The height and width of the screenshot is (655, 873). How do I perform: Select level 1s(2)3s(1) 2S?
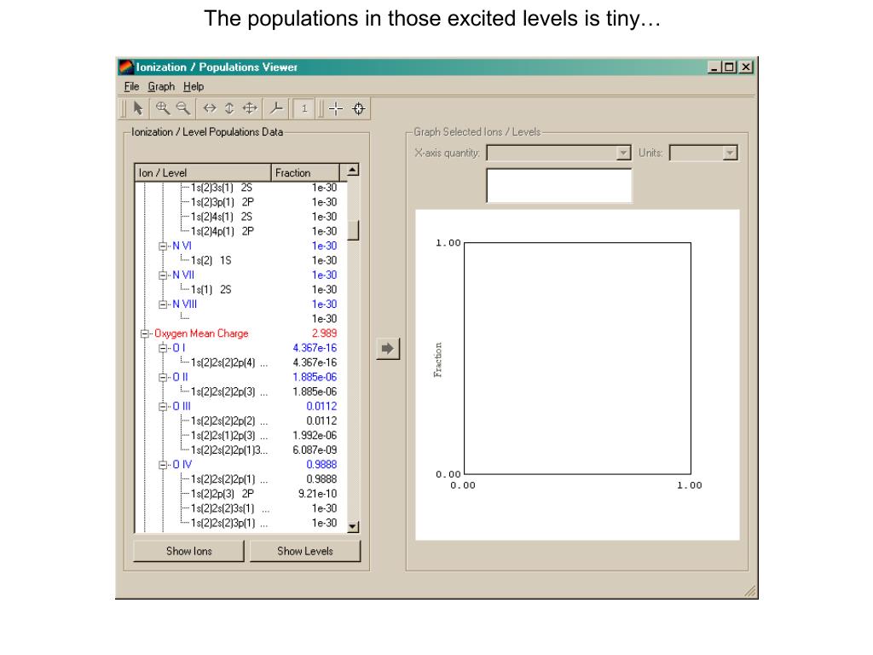pyautogui.click(x=222, y=188)
